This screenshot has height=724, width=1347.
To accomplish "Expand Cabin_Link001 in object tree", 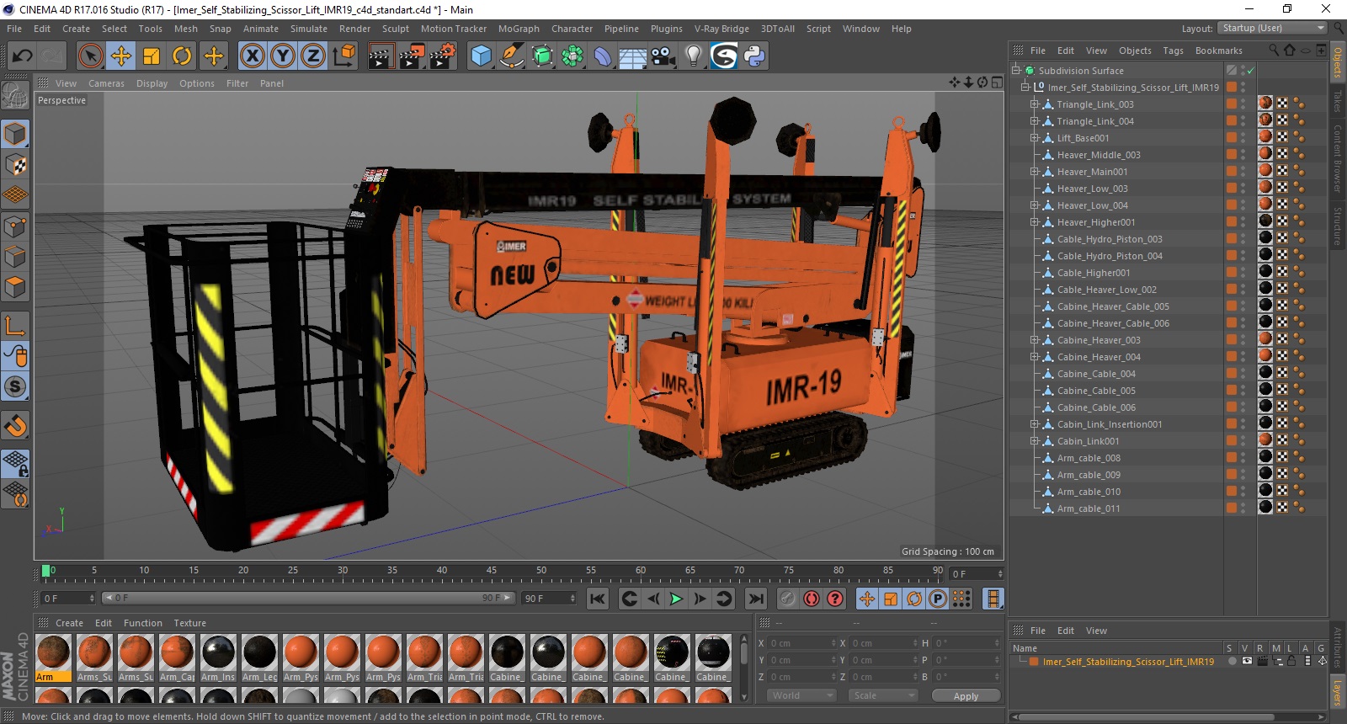I will 1035,441.
